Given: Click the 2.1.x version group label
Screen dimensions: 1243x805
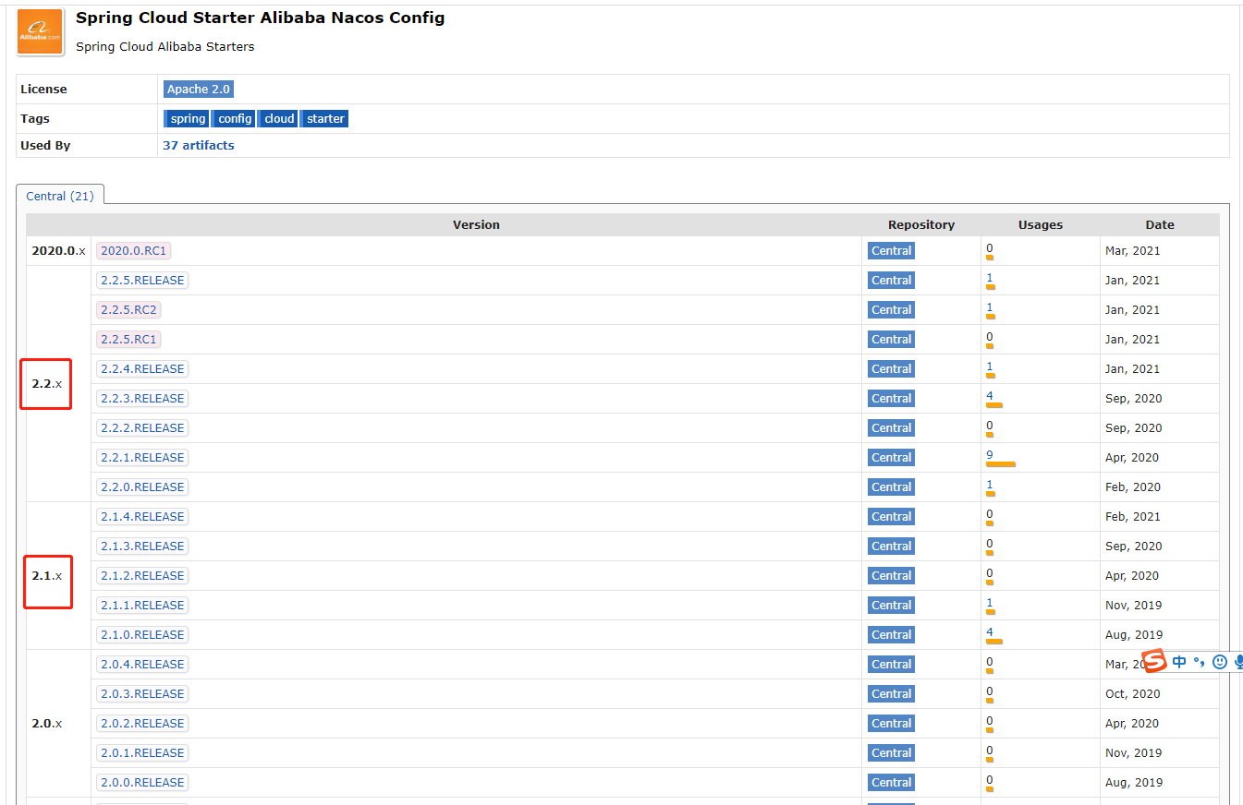Looking at the screenshot, I should [x=47, y=576].
